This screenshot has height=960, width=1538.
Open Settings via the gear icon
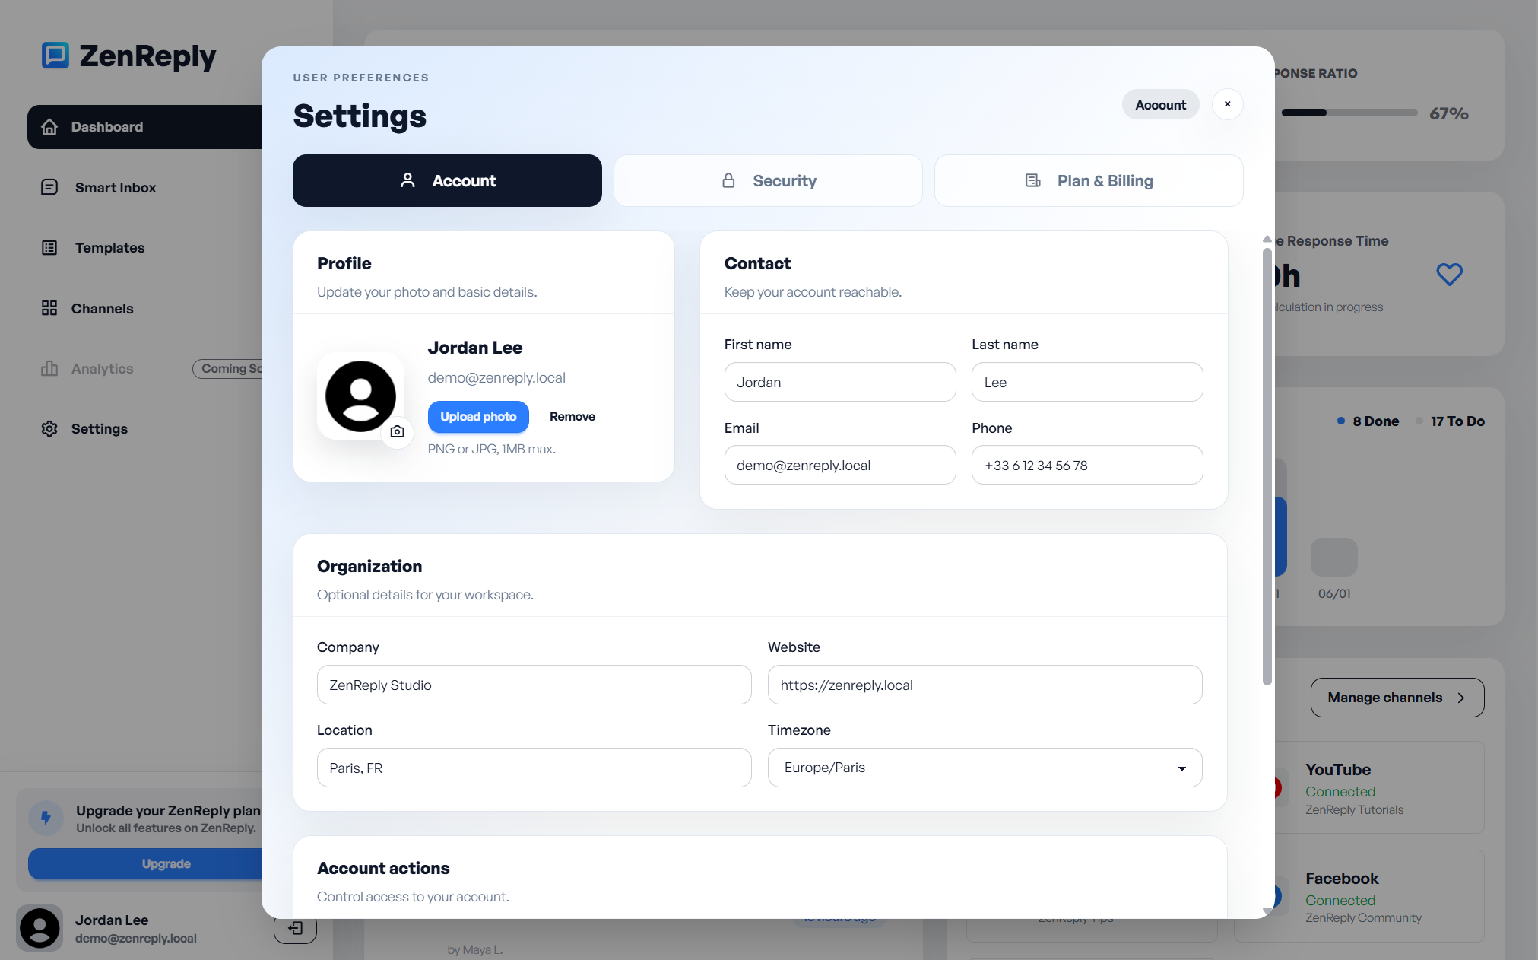coord(49,428)
